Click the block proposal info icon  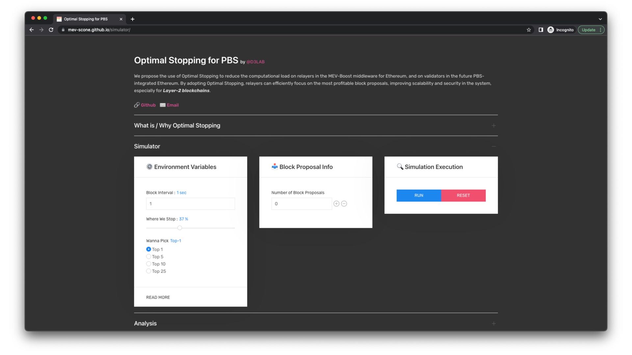coord(274,166)
